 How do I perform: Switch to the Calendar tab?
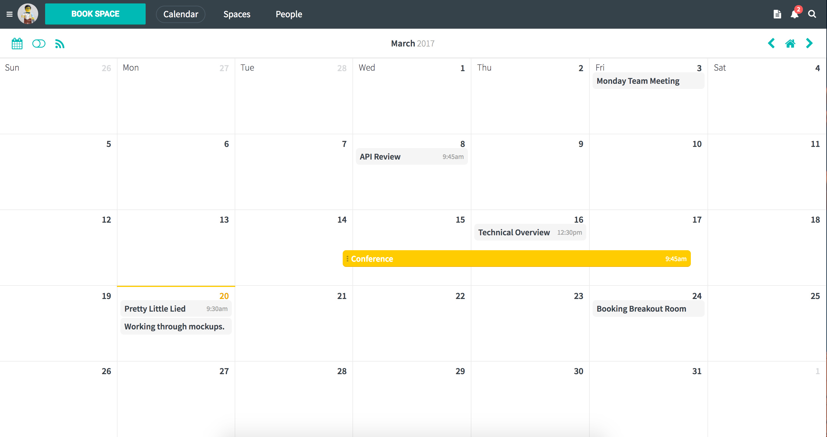click(x=180, y=14)
